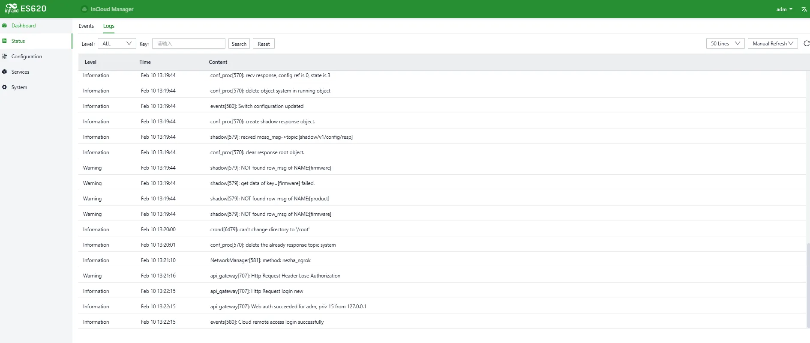Select the Logs tab

[x=109, y=26]
